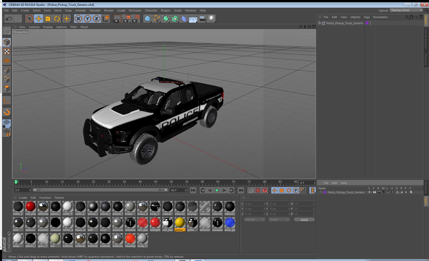
Task: Click stepper on X position field
Action: 264,204
